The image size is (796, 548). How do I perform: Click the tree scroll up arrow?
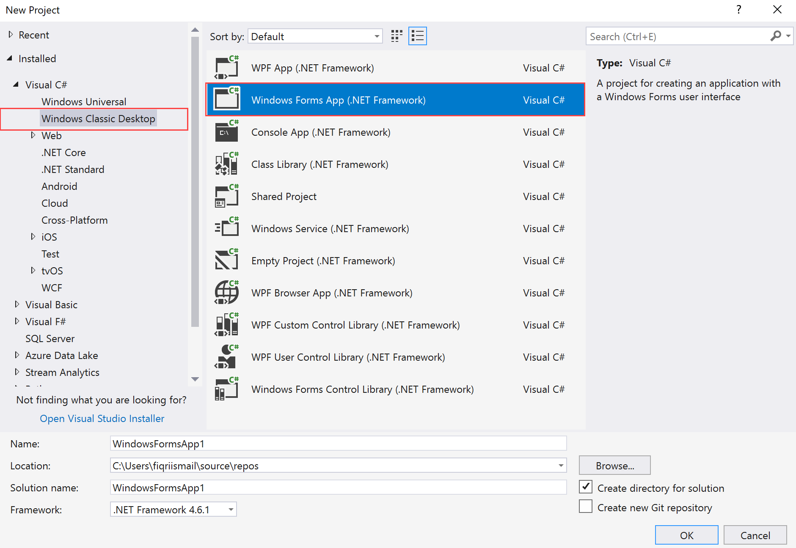point(195,30)
